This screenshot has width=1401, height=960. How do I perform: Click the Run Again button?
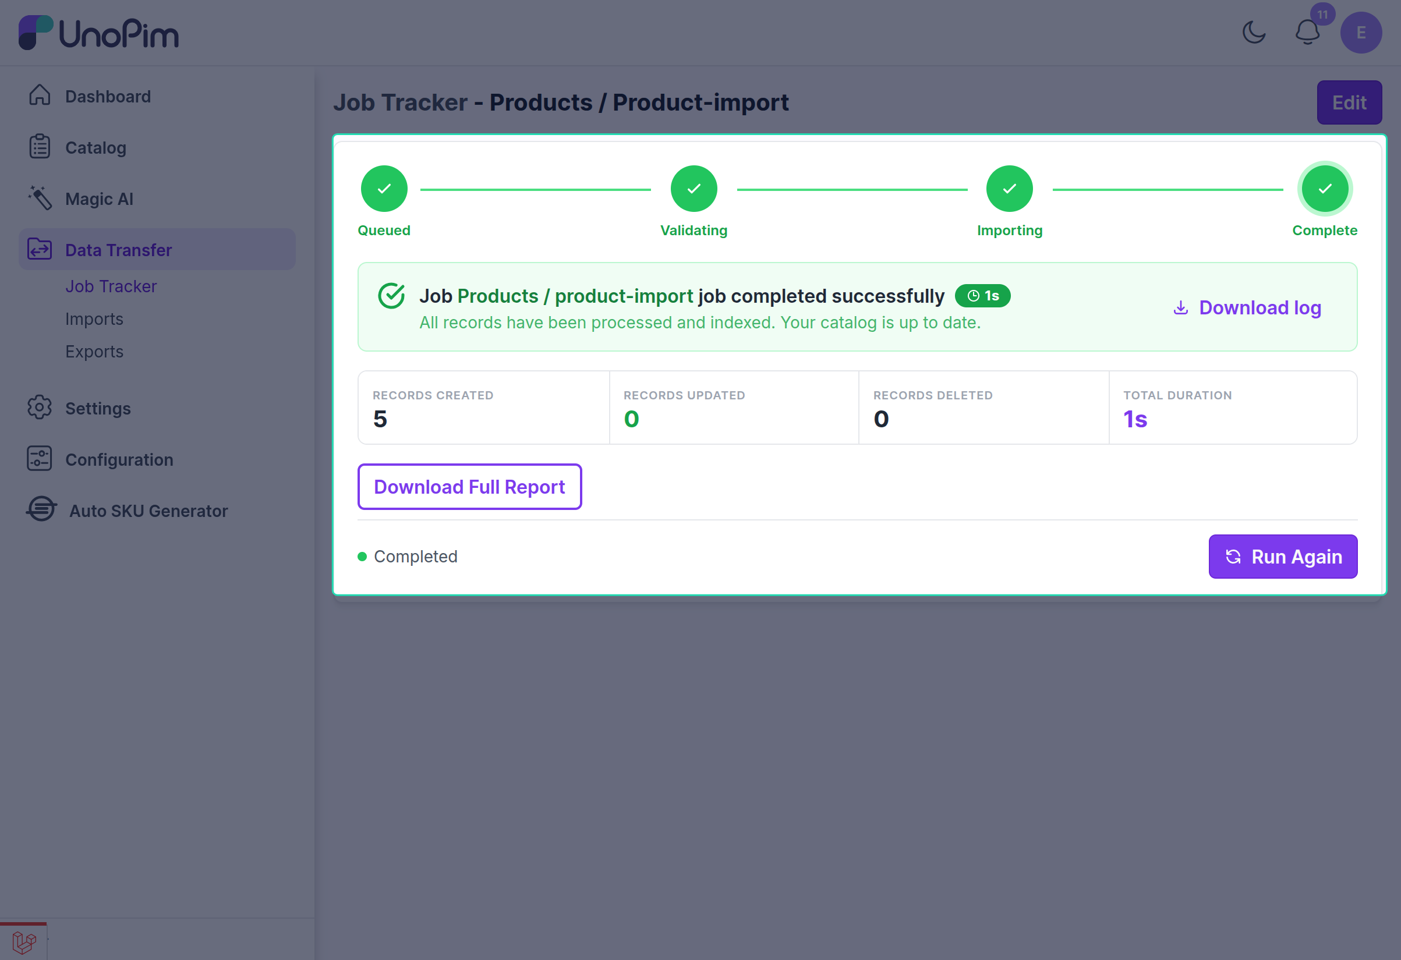[x=1283, y=557]
